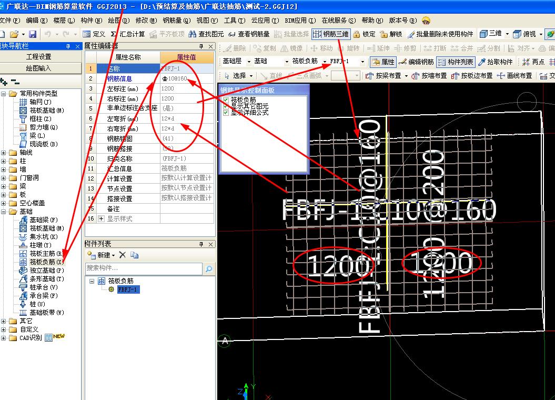Open the 基础层 floor dropdown
Screen dimensions: 555x400
[249, 62]
